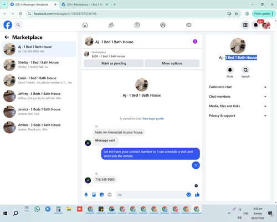This screenshot has height=222, width=277.
Task: Open Shelby - 1 Bed 1 Bath House chat
Action: tap(39, 65)
